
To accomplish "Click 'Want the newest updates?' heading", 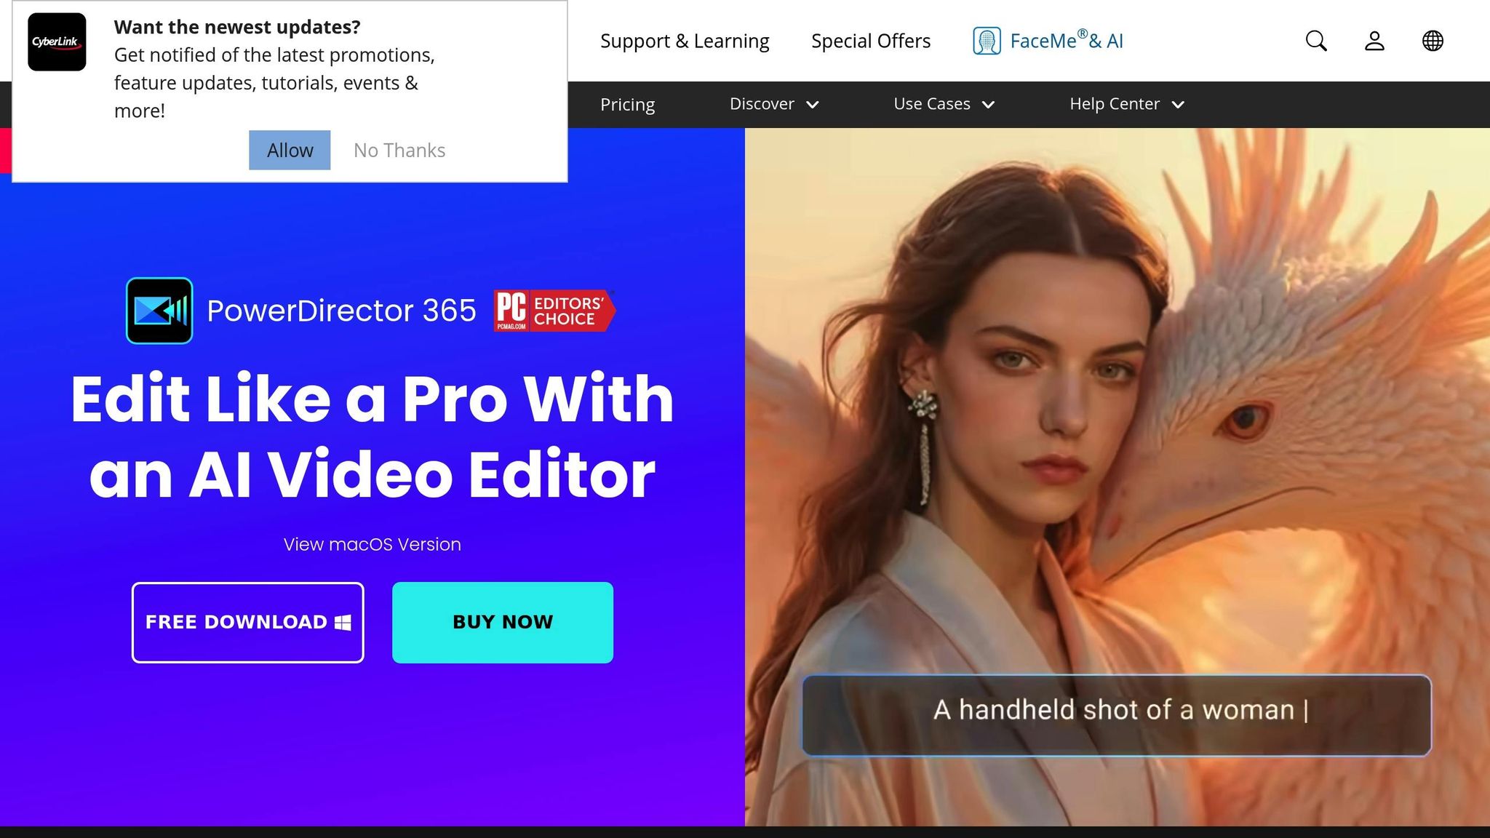I will (237, 27).
